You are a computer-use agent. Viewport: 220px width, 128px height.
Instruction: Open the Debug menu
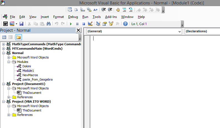(73, 17)
